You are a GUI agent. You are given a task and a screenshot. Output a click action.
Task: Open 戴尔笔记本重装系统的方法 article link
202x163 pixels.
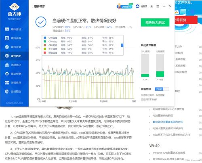click(x=168, y=122)
